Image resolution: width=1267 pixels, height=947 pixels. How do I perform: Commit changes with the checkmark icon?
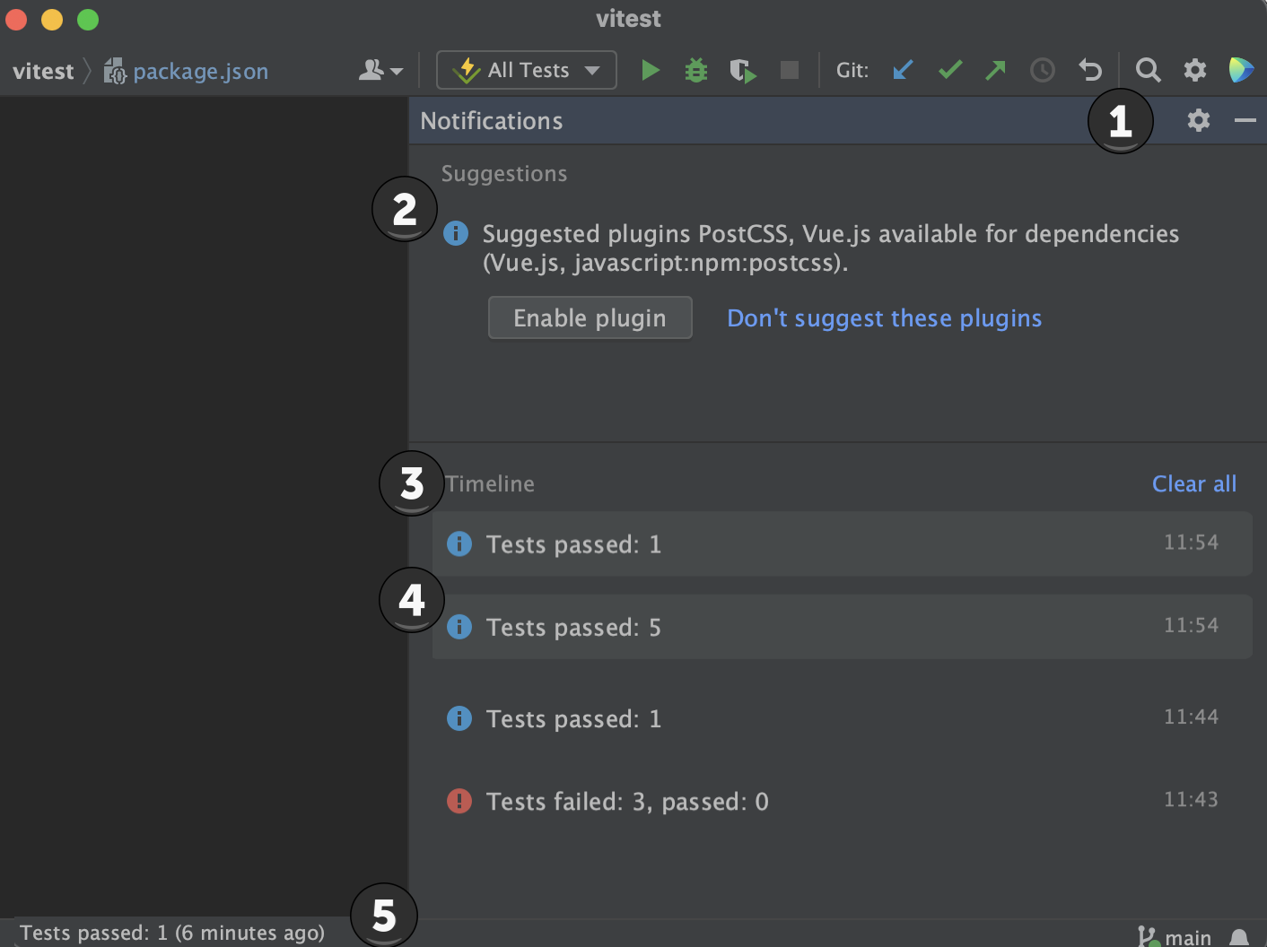point(949,70)
